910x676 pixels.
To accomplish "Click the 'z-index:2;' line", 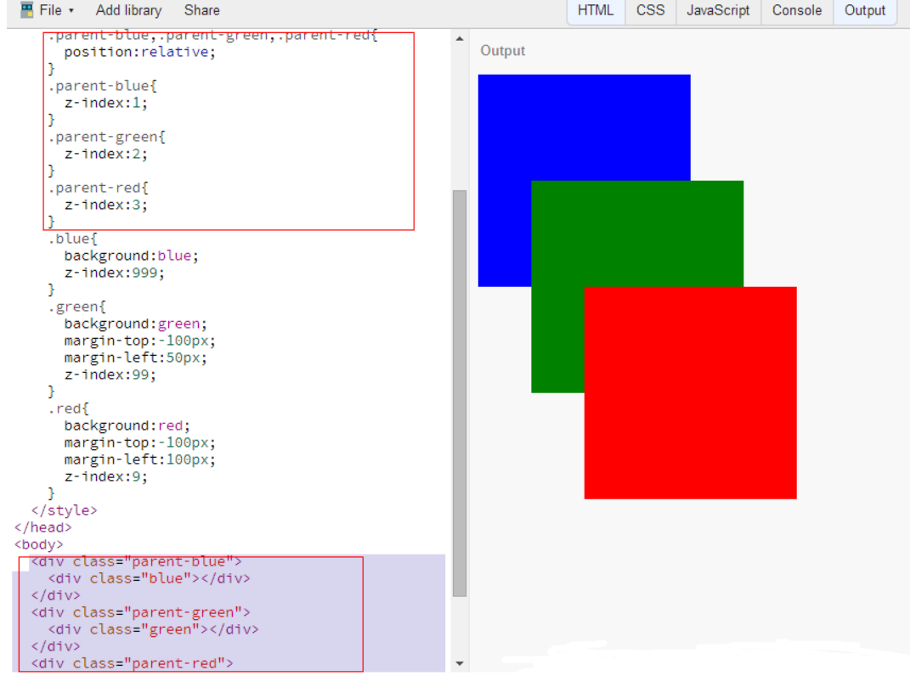I will [105, 155].
